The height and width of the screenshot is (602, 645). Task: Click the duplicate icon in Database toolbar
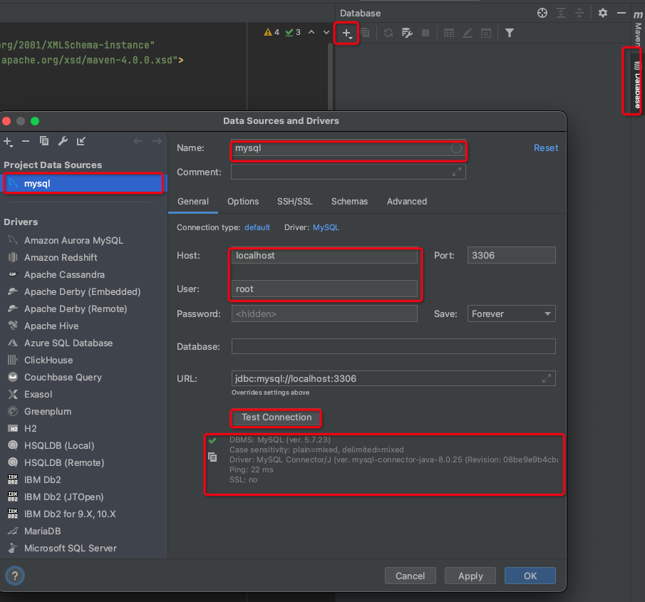point(366,33)
